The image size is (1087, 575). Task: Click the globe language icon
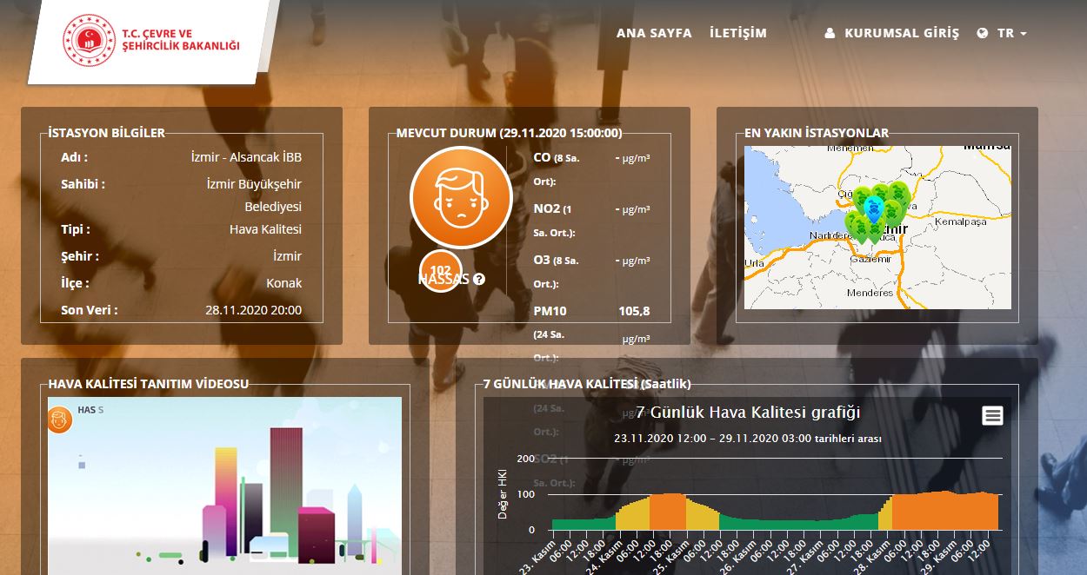(983, 33)
